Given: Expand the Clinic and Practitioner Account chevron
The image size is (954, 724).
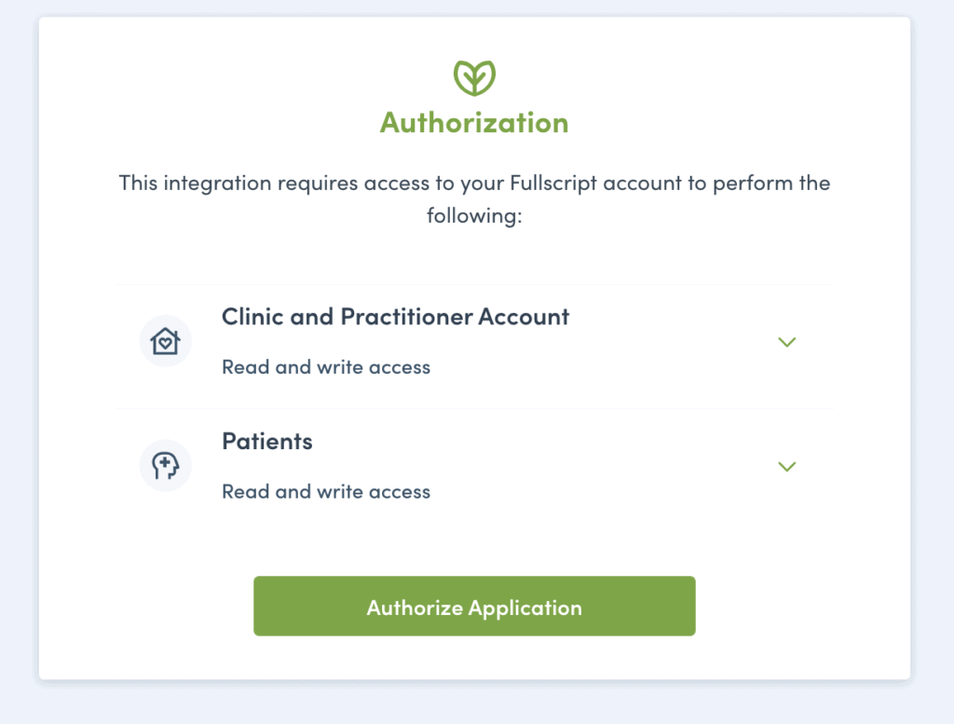Looking at the screenshot, I should (x=786, y=342).
